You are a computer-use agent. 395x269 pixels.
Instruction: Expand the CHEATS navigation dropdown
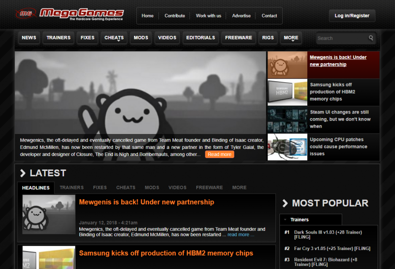[114, 38]
